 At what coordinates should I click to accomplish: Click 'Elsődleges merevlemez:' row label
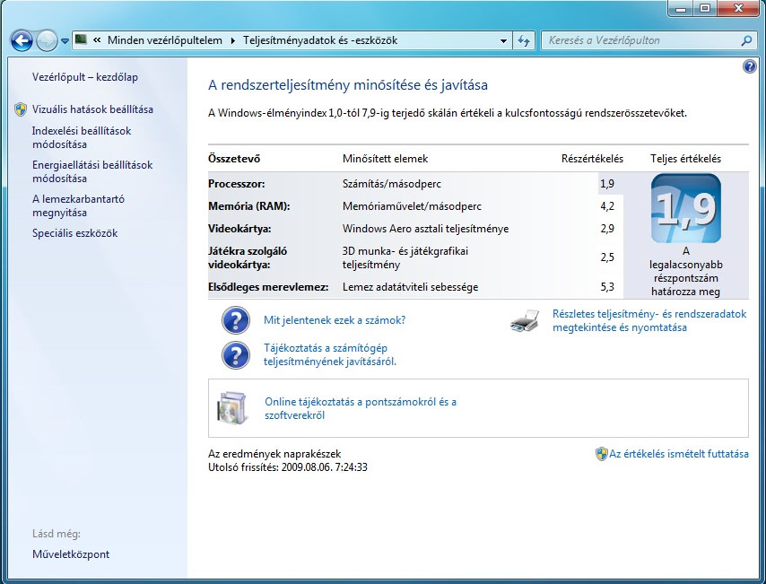(x=268, y=287)
